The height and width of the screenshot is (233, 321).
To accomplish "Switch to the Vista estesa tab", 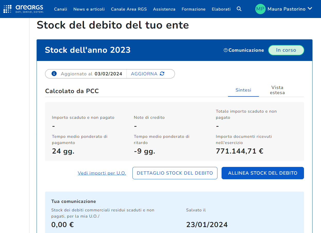I will point(277,90).
